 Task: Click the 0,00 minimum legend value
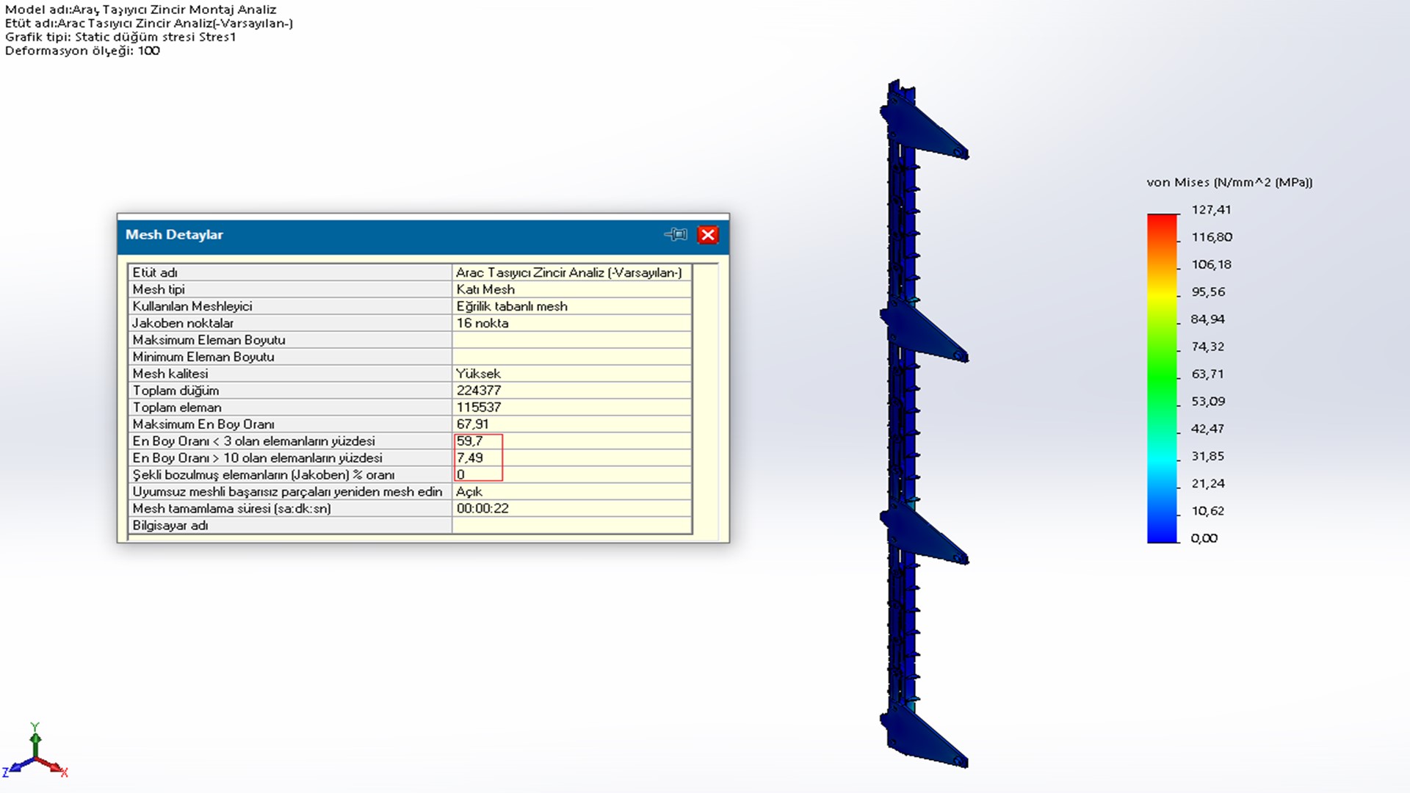(x=1204, y=538)
